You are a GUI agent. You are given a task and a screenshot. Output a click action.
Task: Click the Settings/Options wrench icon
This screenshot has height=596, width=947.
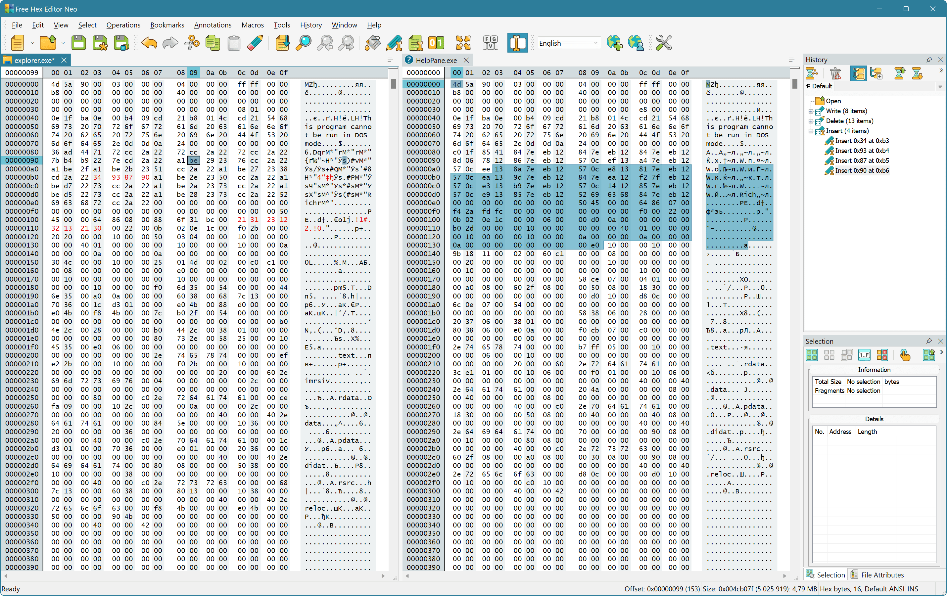pyautogui.click(x=663, y=43)
